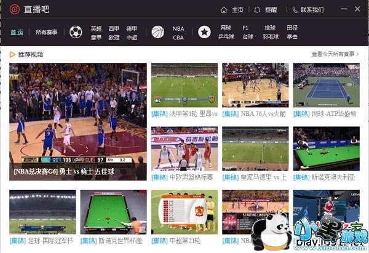The image size is (369, 253).
Task: Open 乒乓球 category
Action: [x=226, y=36]
